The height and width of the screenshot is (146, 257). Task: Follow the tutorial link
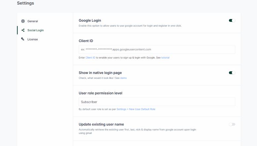(165, 58)
